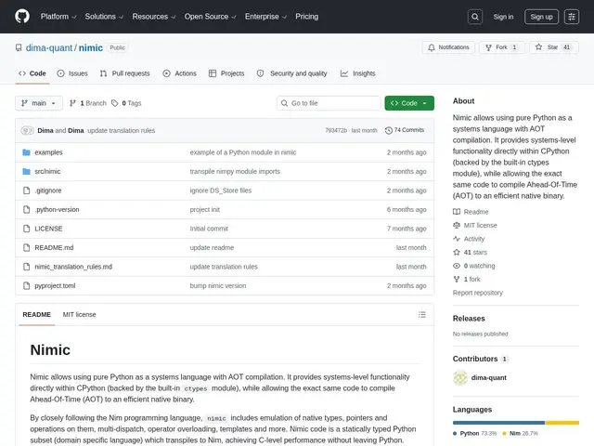Expand the Platform menu
This screenshot has height=446, width=594.
point(58,17)
